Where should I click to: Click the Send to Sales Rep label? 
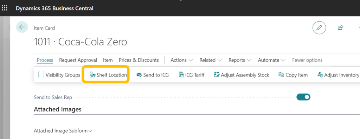tap(53, 97)
